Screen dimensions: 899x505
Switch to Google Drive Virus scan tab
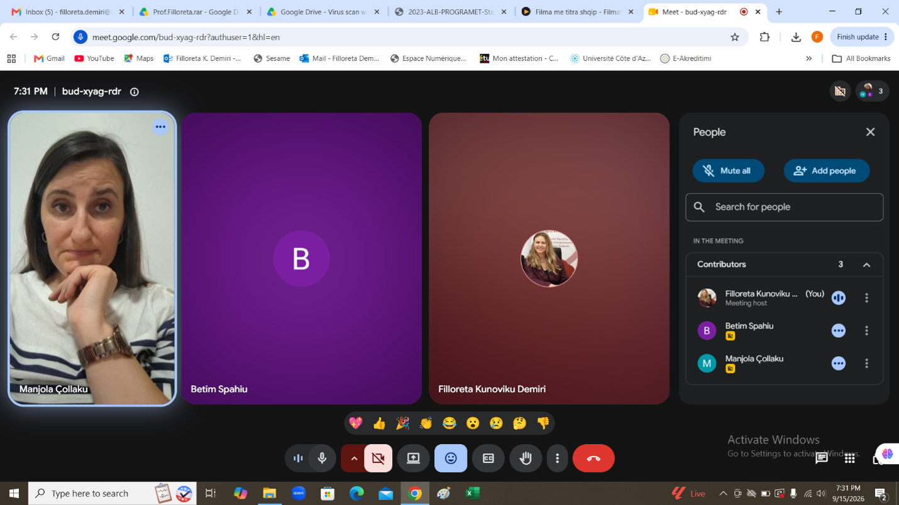coord(323,12)
